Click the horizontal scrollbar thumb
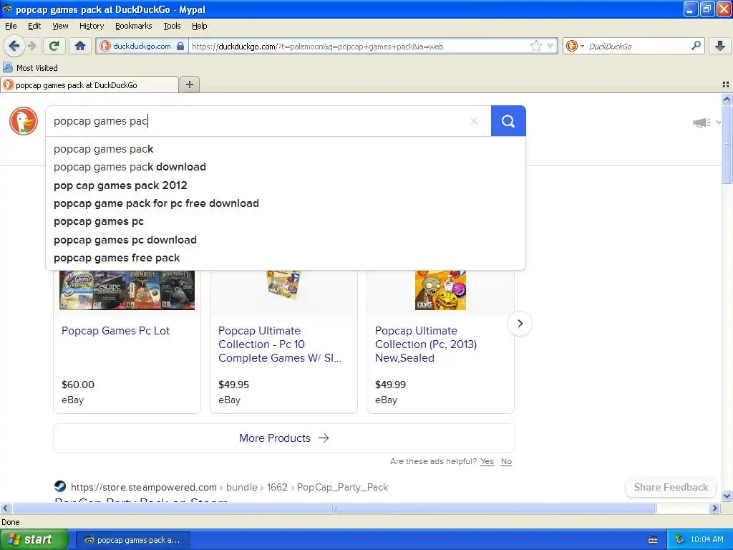This screenshot has width=733, height=550. (x=334, y=508)
